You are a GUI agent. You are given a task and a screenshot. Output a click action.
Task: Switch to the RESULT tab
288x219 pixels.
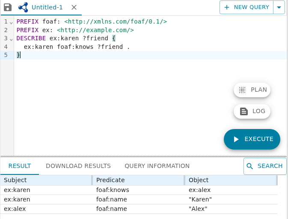20,166
